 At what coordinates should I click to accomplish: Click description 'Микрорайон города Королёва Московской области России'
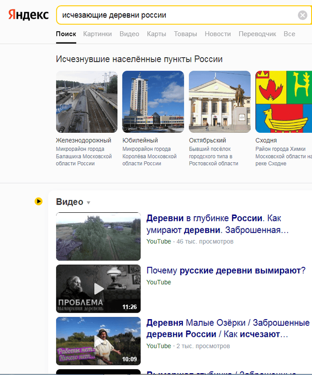[149, 156]
